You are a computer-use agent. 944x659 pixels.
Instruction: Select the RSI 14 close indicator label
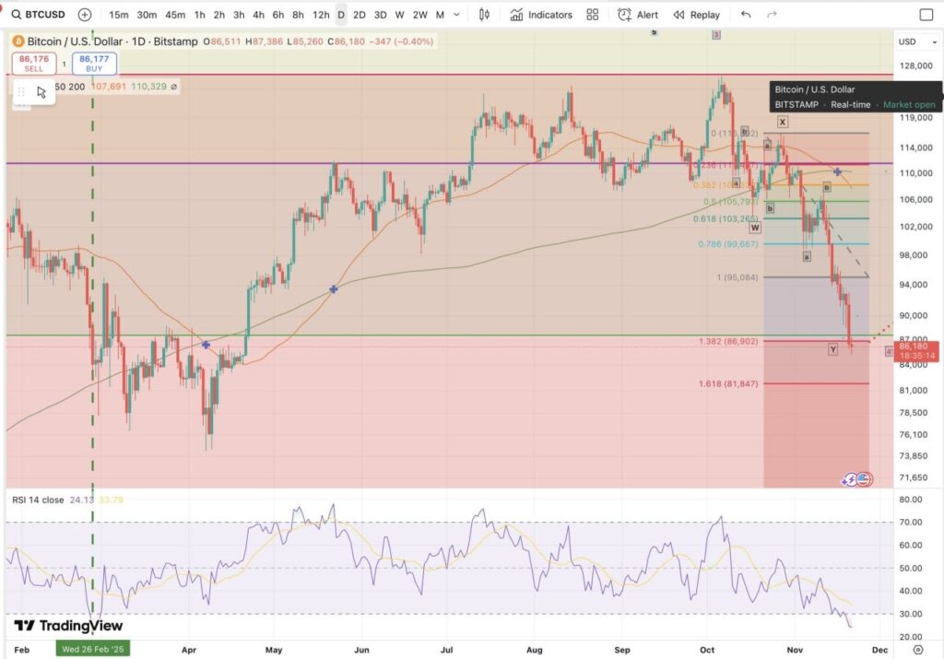(x=37, y=500)
